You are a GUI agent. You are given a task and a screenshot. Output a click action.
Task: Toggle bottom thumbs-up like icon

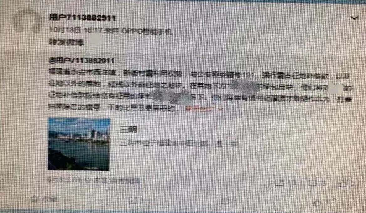pyautogui.click(x=321, y=203)
